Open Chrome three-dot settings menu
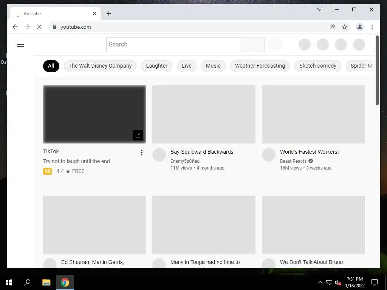The width and height of the screenshot is (387, 290). coord(372,27)
